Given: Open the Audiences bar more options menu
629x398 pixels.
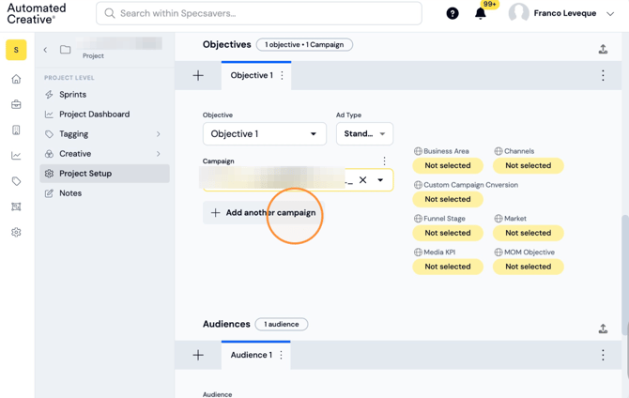Looking at the screenshot, I should point(603,355).
